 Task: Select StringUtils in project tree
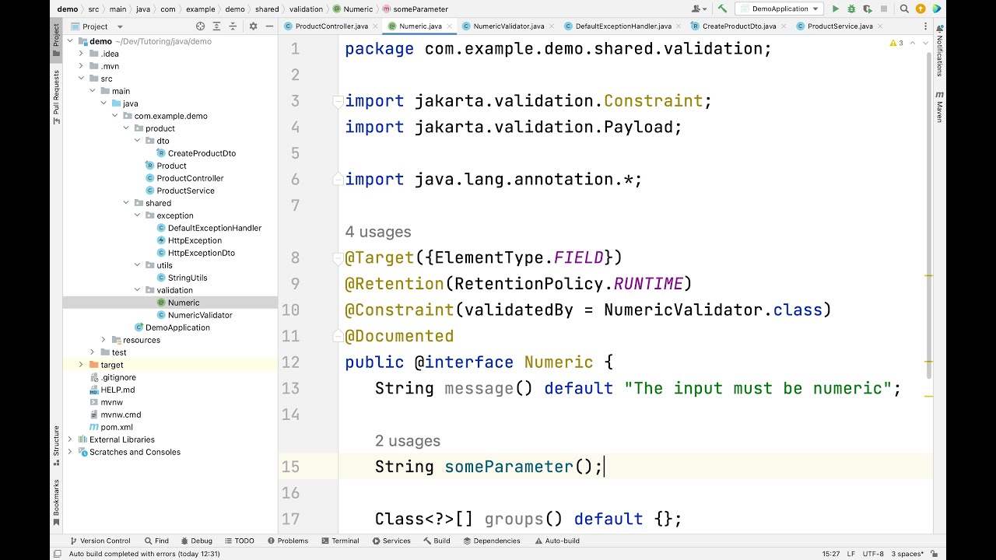(x=188, y=278)
